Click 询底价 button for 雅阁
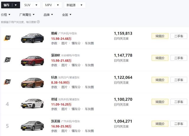 [160, 36]
